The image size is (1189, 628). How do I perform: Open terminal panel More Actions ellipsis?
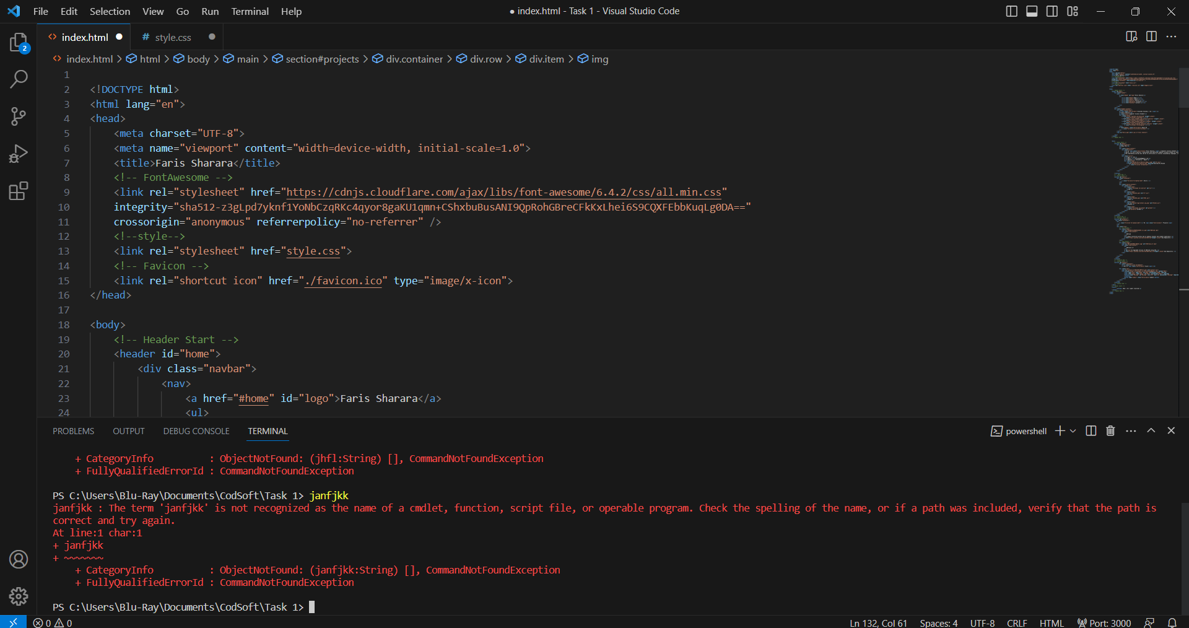pos(1131,431)
